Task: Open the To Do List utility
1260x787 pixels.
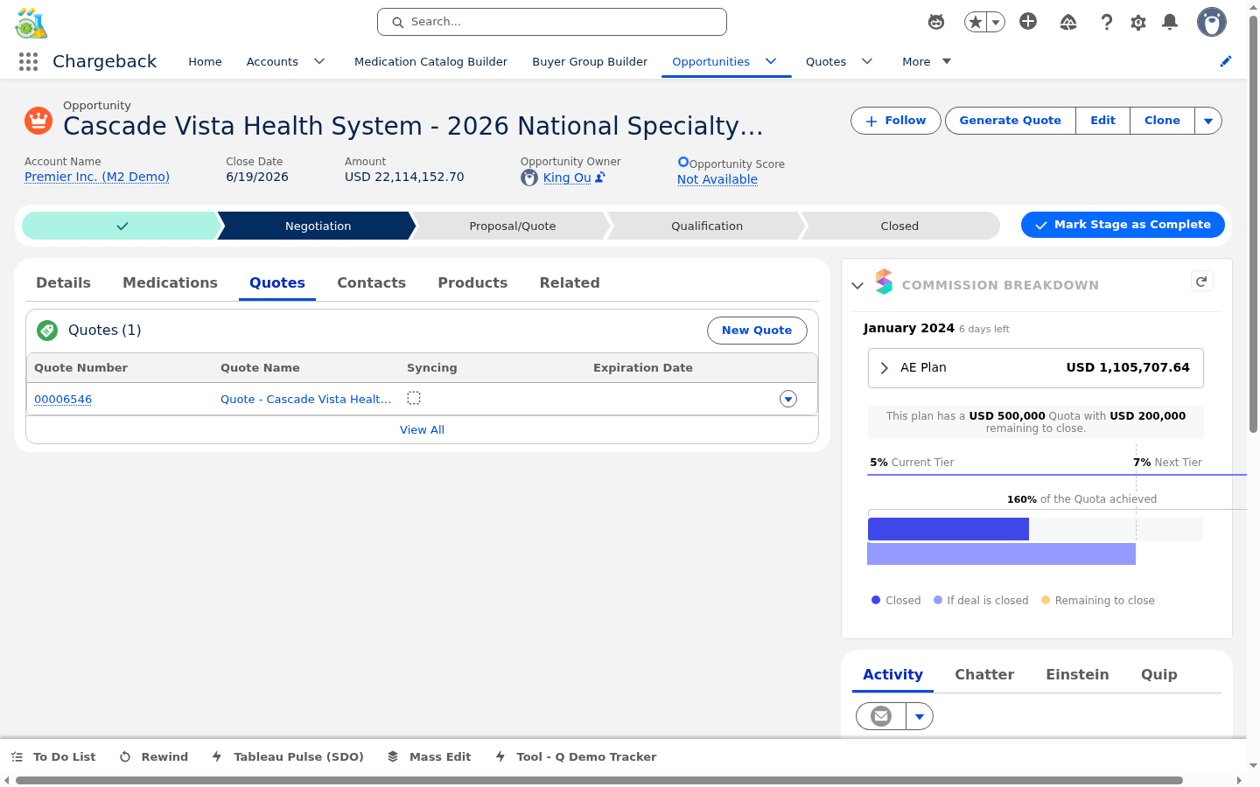Action: coord(53,756)
